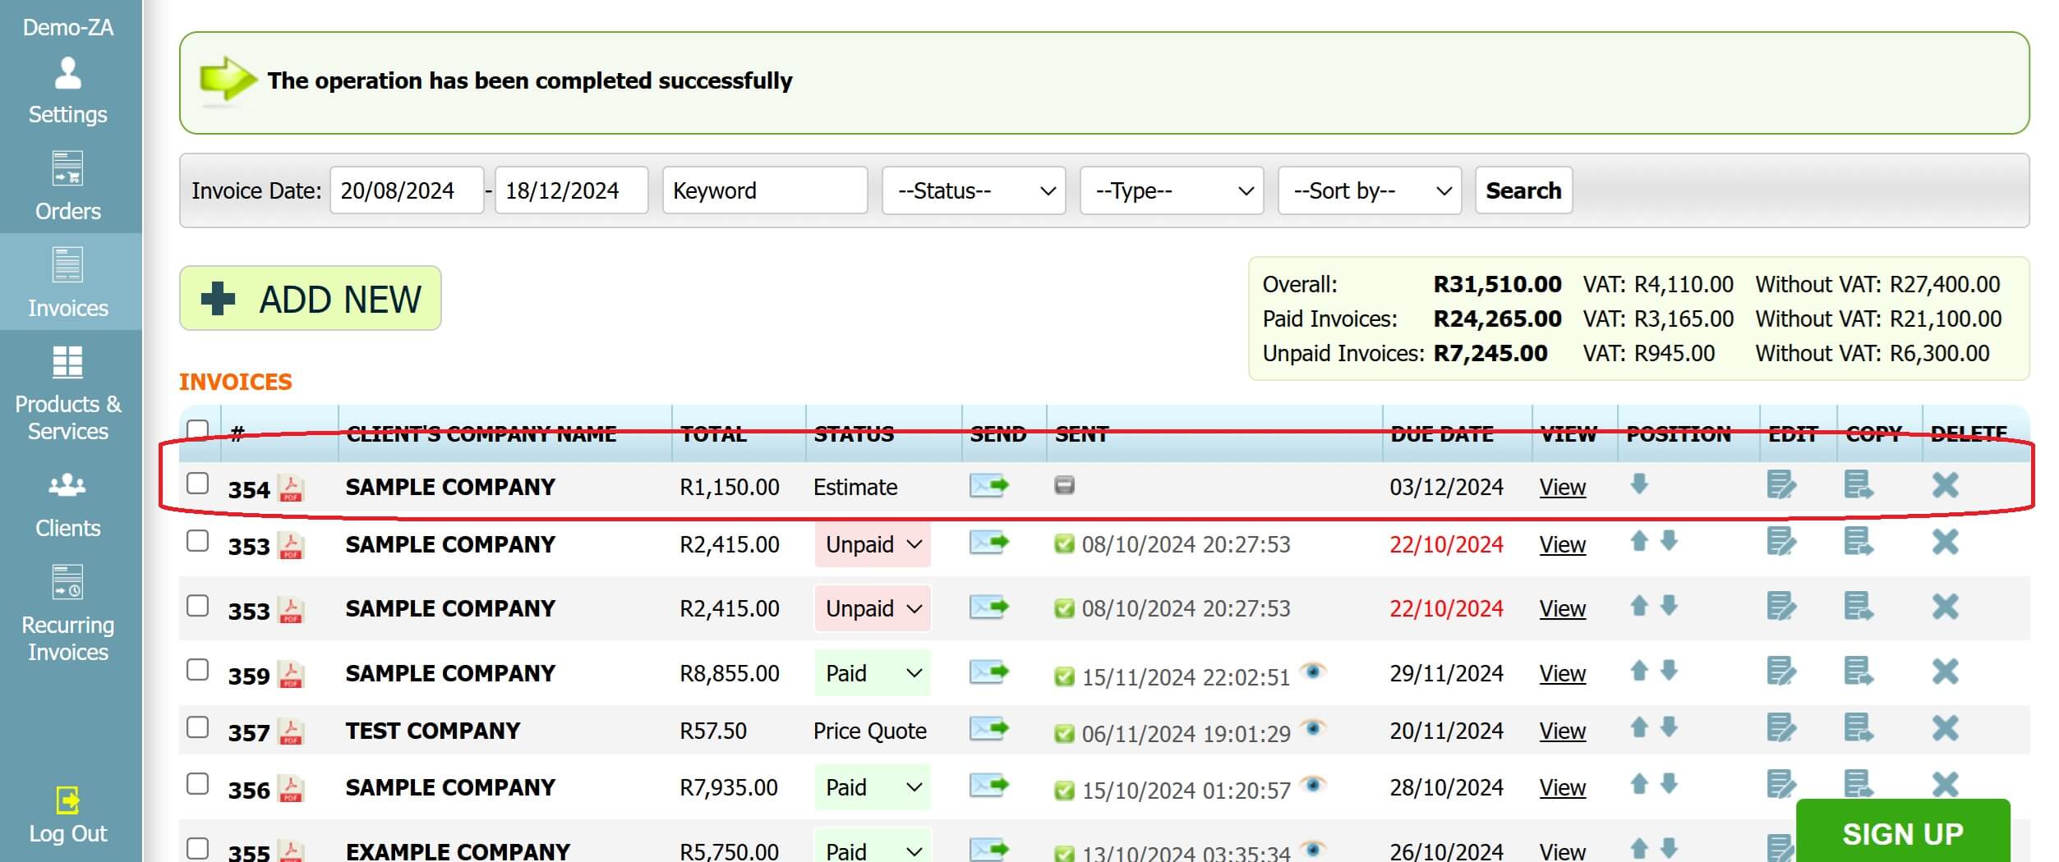Click the send email icon for invoice 356

(989, 786)
